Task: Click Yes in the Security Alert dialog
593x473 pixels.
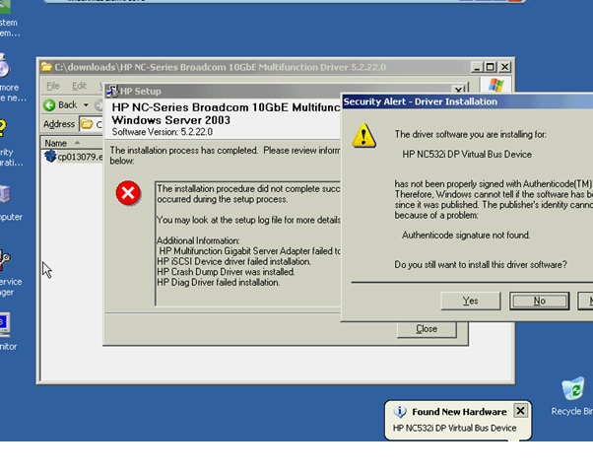Action: (x=471, y=301)
